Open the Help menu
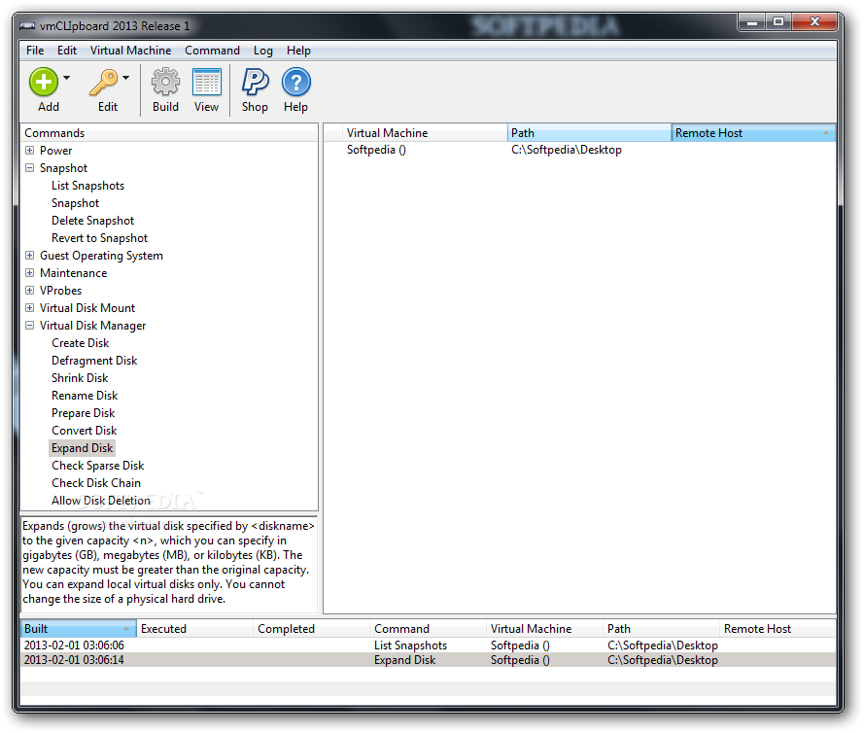Image resolution: width=864 pixels, height=733 pixels. click(x=298, y=51)
